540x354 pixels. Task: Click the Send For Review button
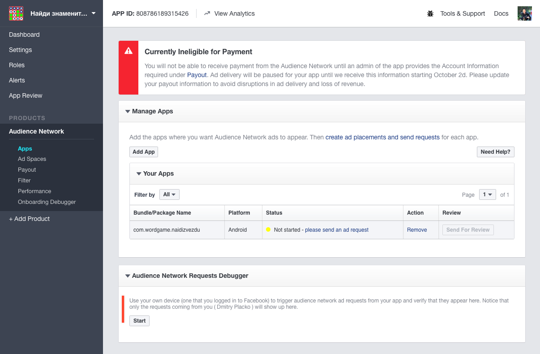[x=468, y=230]
